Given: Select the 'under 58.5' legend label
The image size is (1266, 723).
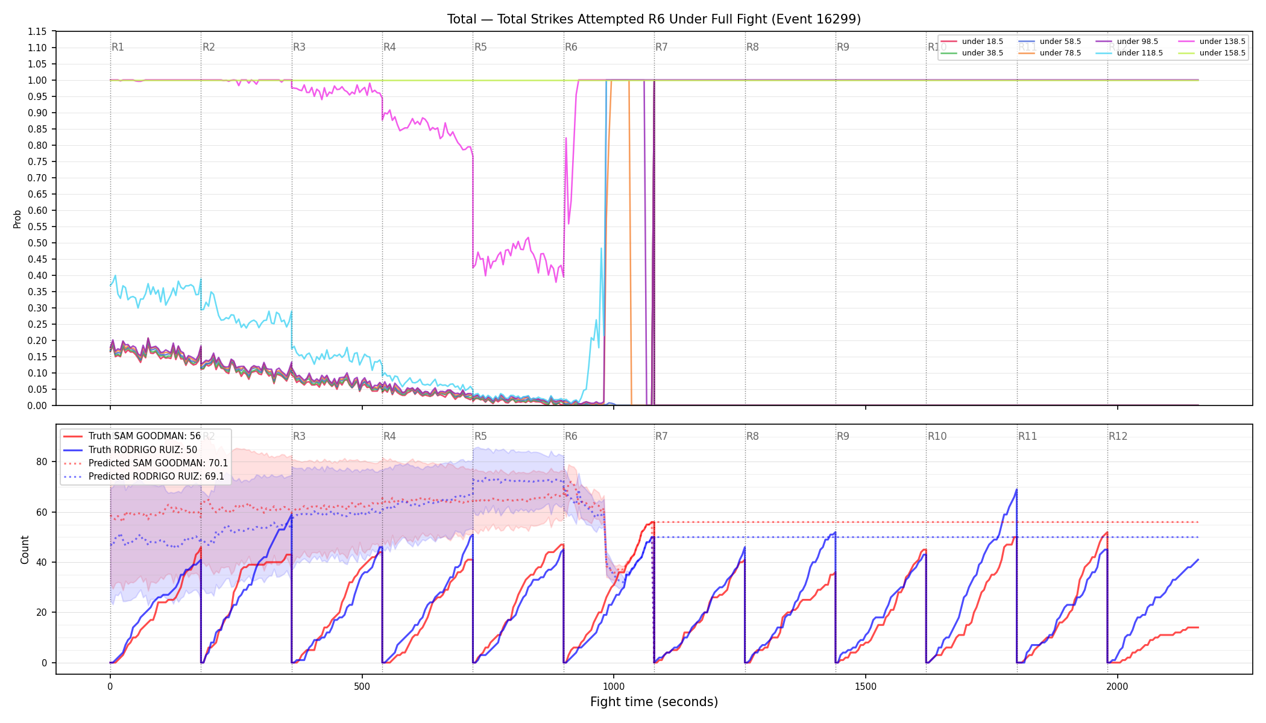Looking at the screenshot, I should pyautogui.click(x=1060, y=42).
